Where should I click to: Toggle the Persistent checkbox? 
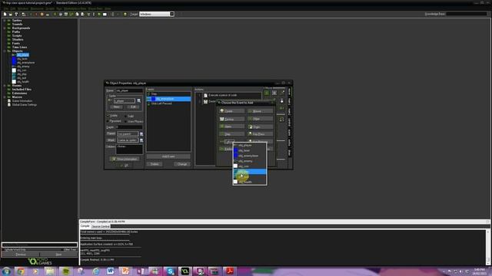coord(108,121)
